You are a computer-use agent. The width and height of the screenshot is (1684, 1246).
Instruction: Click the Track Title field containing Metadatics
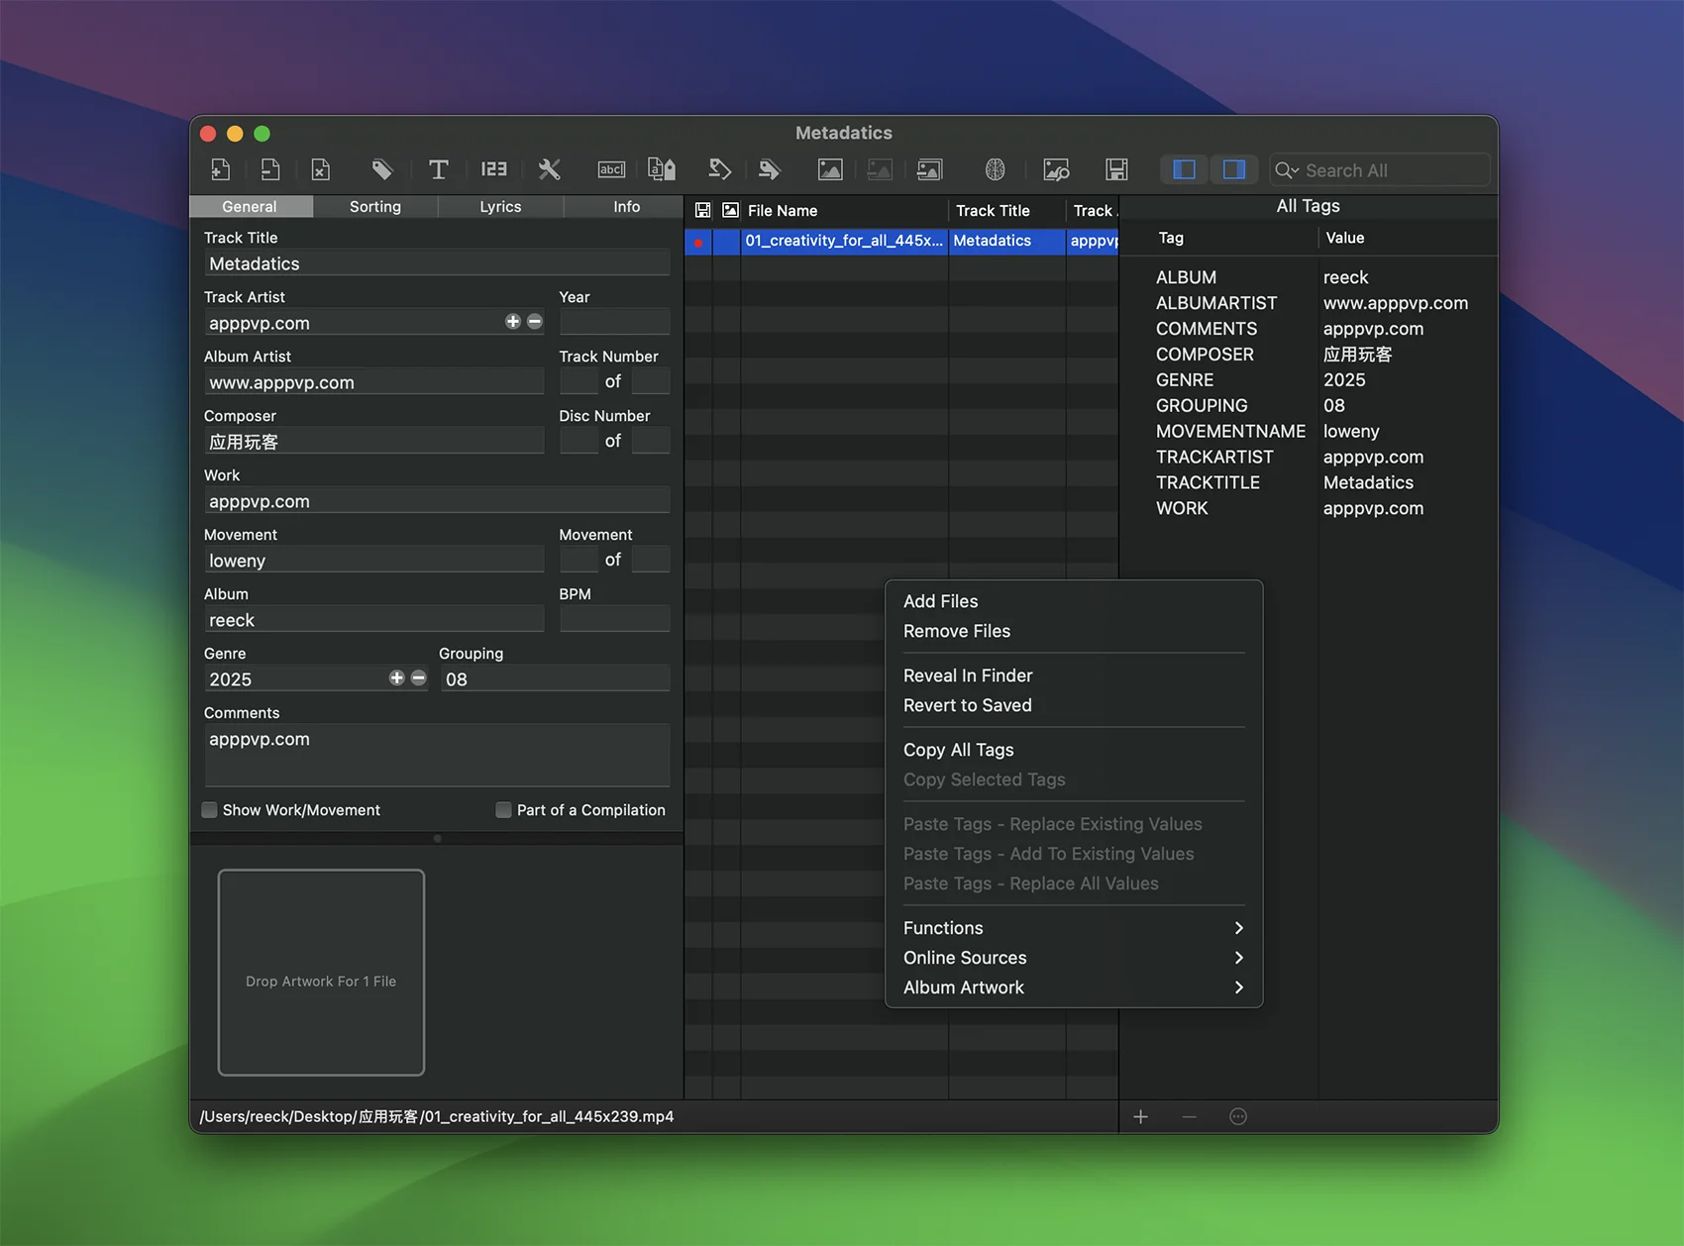coord(437,263)
